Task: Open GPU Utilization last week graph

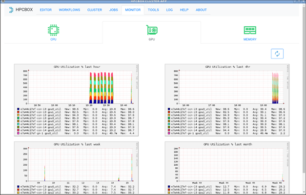Action: pos(76,168)
